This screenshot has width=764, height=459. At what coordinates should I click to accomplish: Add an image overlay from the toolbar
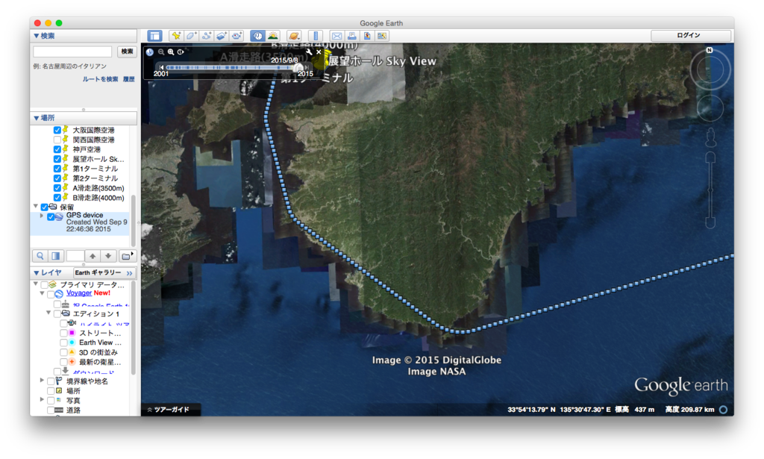[221, 36]
